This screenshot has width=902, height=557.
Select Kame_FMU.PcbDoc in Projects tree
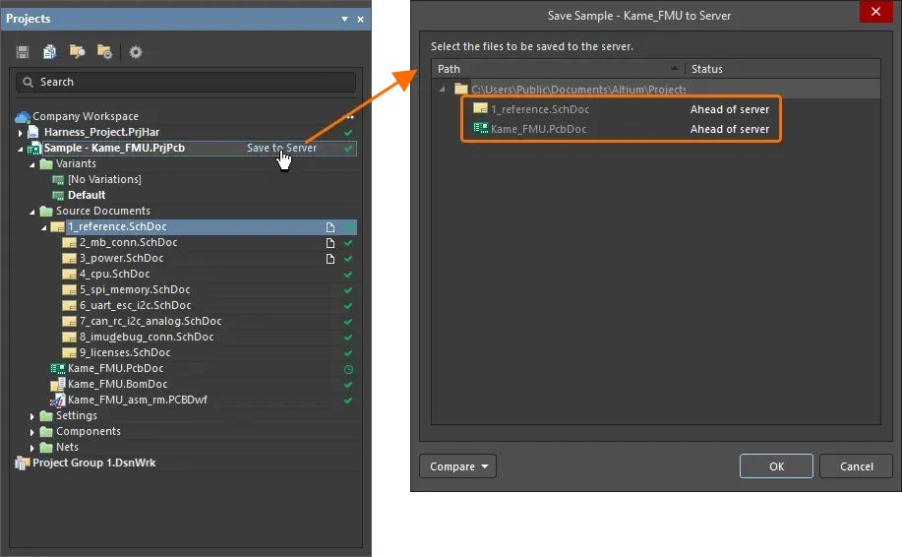point(116,368)
